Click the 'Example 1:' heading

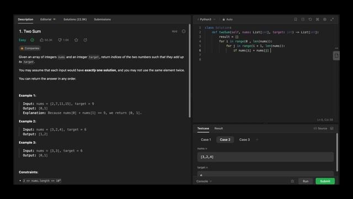pyautogui.click(x=28, y=96)
